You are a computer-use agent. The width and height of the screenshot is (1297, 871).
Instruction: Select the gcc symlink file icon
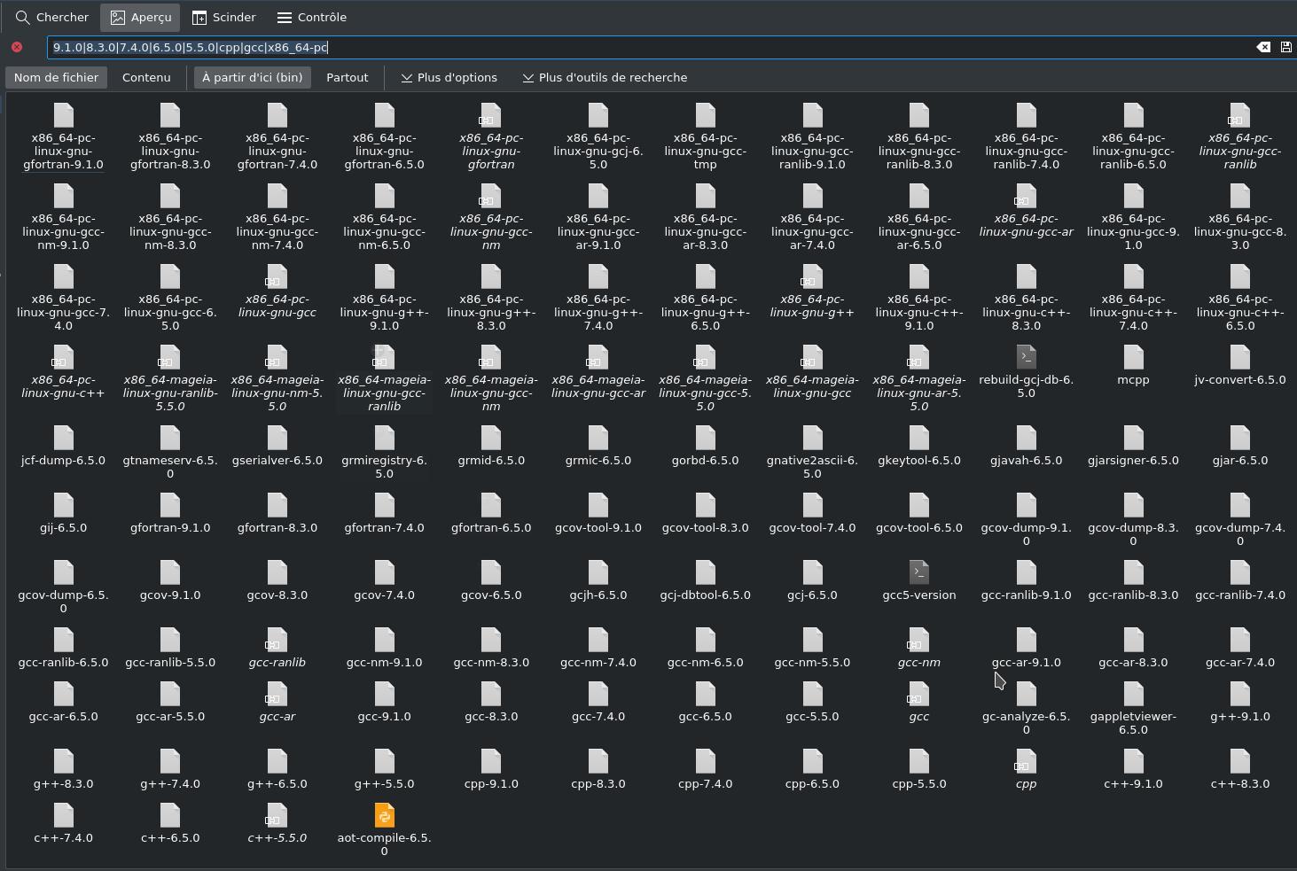pyautogui.click(x=919, y=694)
